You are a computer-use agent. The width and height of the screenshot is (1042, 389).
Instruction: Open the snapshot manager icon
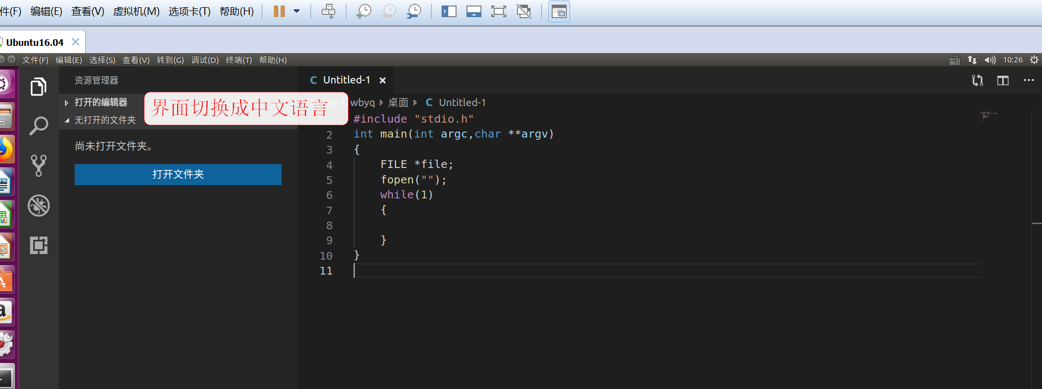414,11
